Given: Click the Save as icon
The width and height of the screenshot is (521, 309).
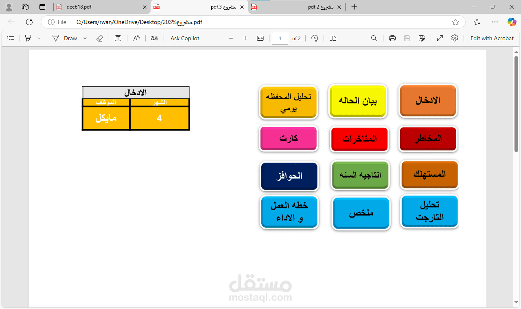Looking at the screenshot, I should click(422, 38).
